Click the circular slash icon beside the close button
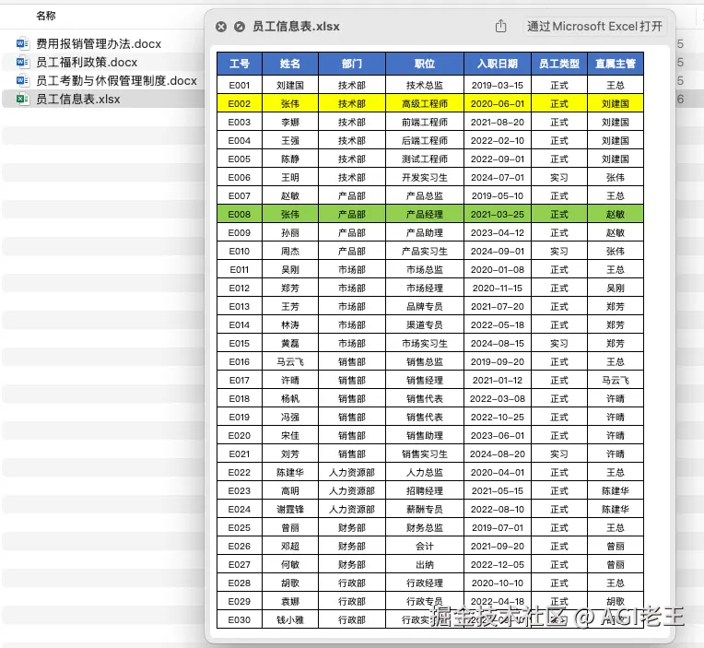This screenshot has width=704, height=648. tap(240, 27)
